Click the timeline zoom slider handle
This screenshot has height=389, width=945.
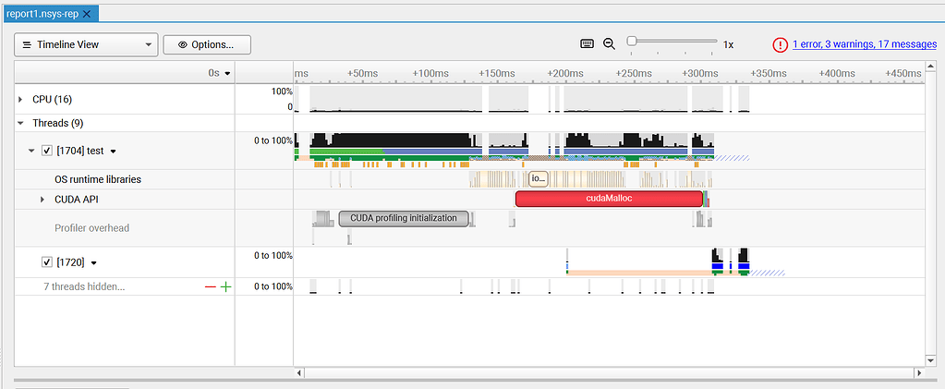click(632, 41)
